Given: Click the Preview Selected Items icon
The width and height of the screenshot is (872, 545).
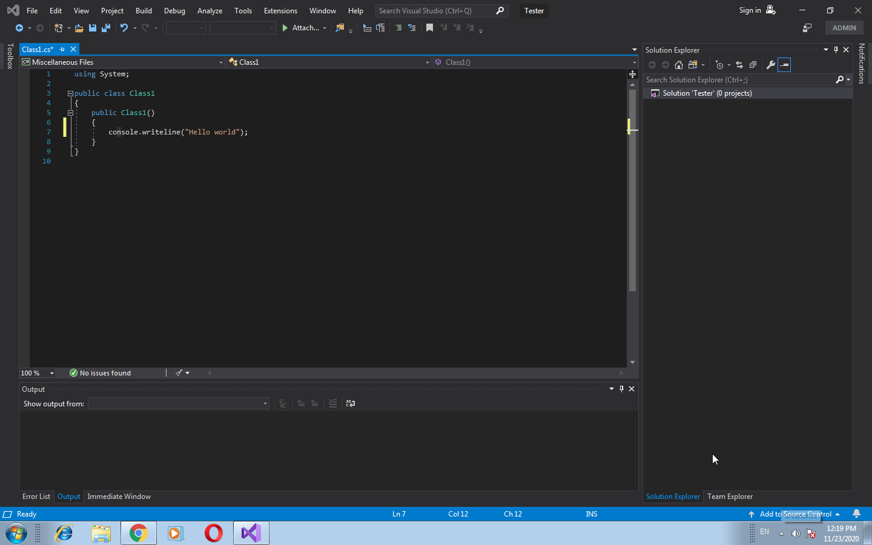Looking at the screenshot, I should 784,65.
